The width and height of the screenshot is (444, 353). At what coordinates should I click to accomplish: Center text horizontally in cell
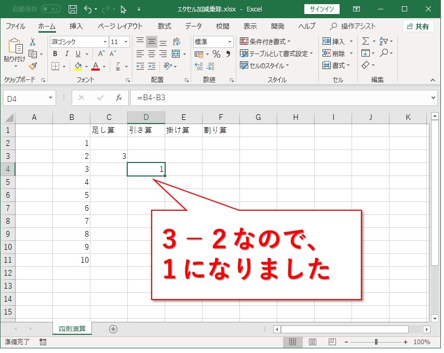[152, 54]
